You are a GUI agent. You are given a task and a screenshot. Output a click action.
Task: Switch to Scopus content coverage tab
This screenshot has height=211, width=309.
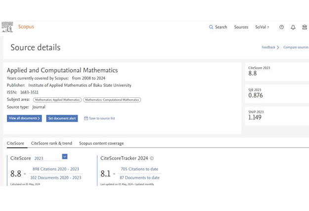click(101, 143)
